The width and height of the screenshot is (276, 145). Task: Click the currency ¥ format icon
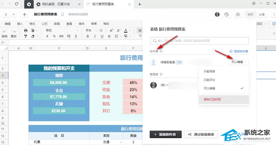(x=47, y=36)
